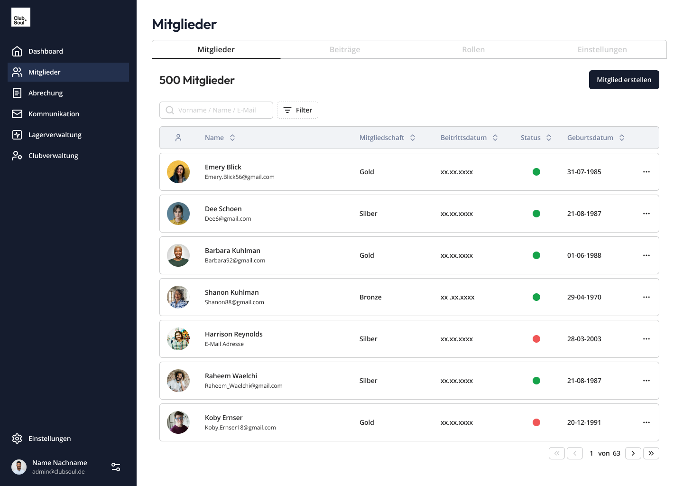
Task: Click the Abrechung invoice icon
Action: pos(17,93)
